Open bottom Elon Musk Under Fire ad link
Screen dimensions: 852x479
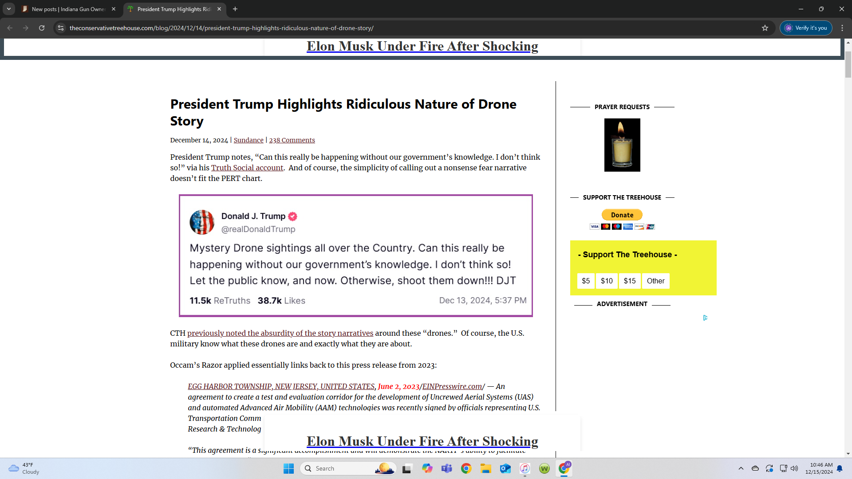[x=422, y=441]
